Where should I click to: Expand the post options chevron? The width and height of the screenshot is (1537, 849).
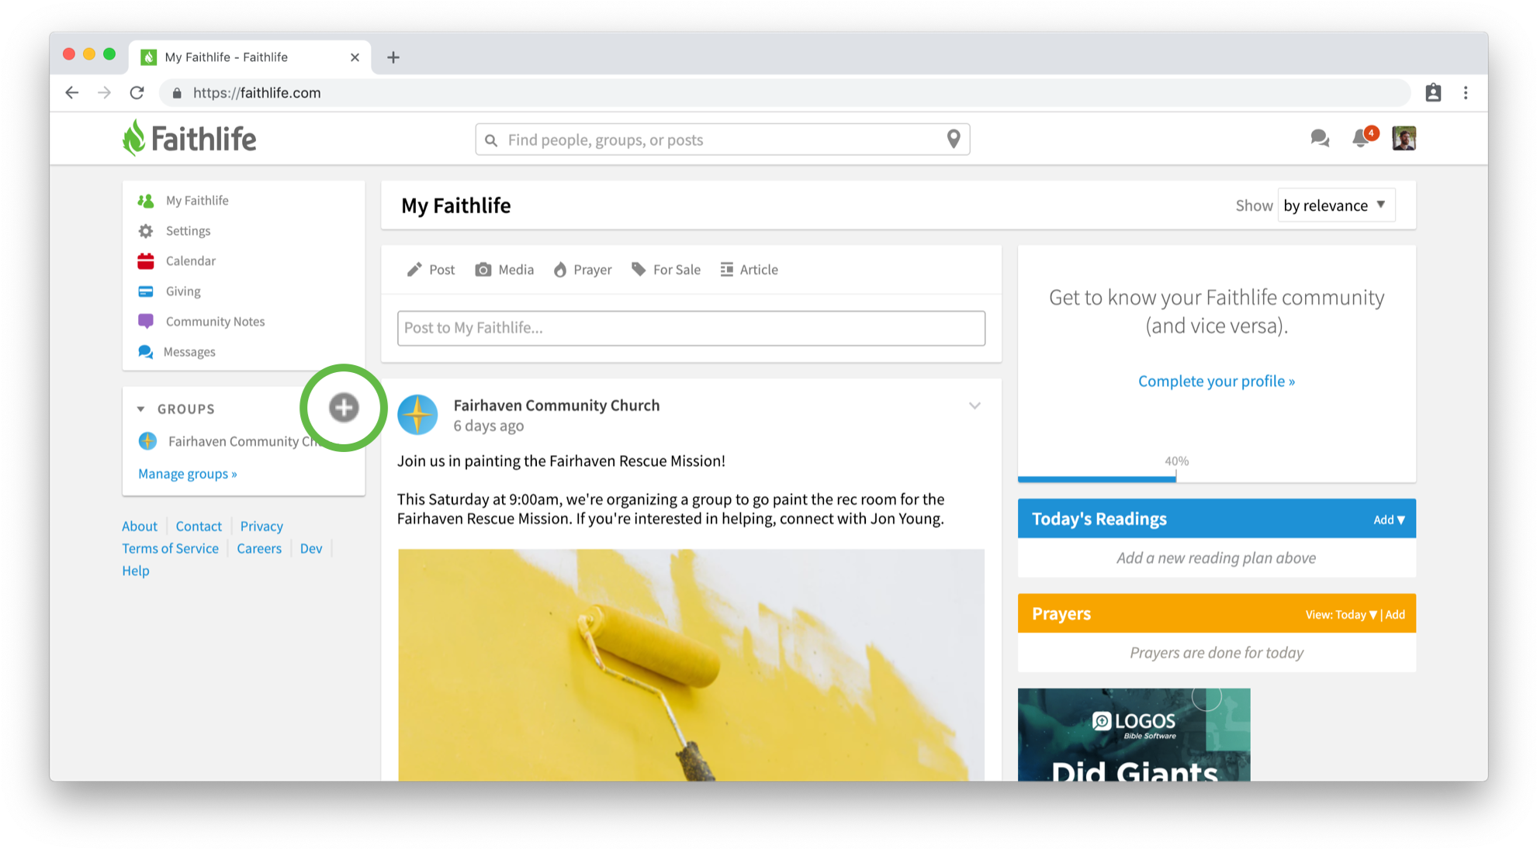point(974,406)
